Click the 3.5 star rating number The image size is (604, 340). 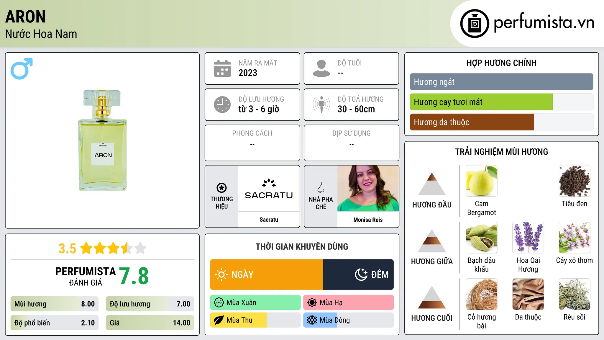coord(67,249)
